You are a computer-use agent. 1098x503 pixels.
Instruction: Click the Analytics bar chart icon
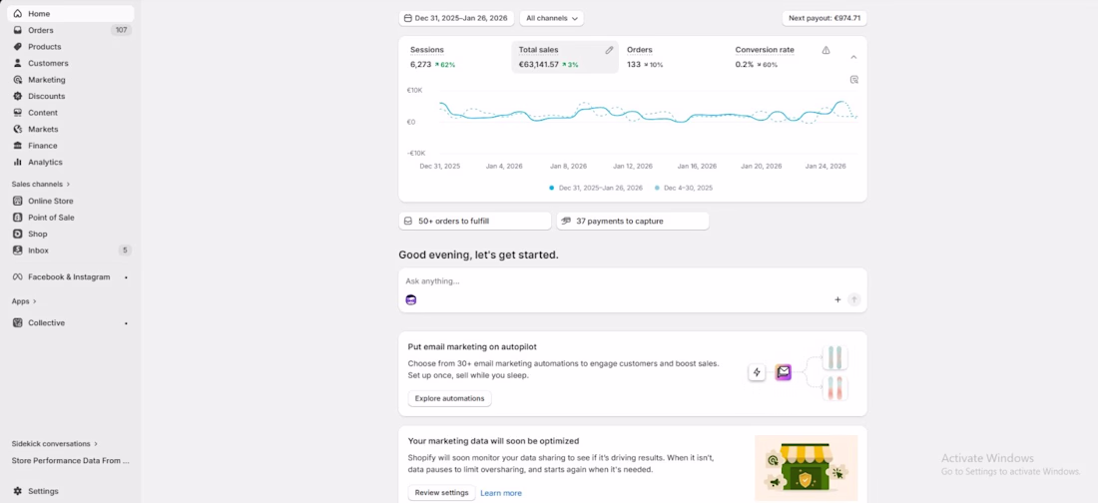(18, 162)
